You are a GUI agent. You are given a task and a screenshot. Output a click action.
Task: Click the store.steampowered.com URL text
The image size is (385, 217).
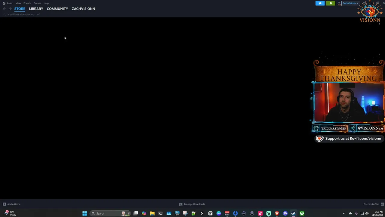(23, 14)
